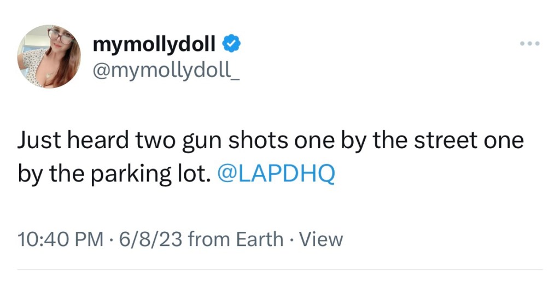Open mymollydoll's profile picture
This screenshot has width=560, height=281.
[x=49, y=56]
